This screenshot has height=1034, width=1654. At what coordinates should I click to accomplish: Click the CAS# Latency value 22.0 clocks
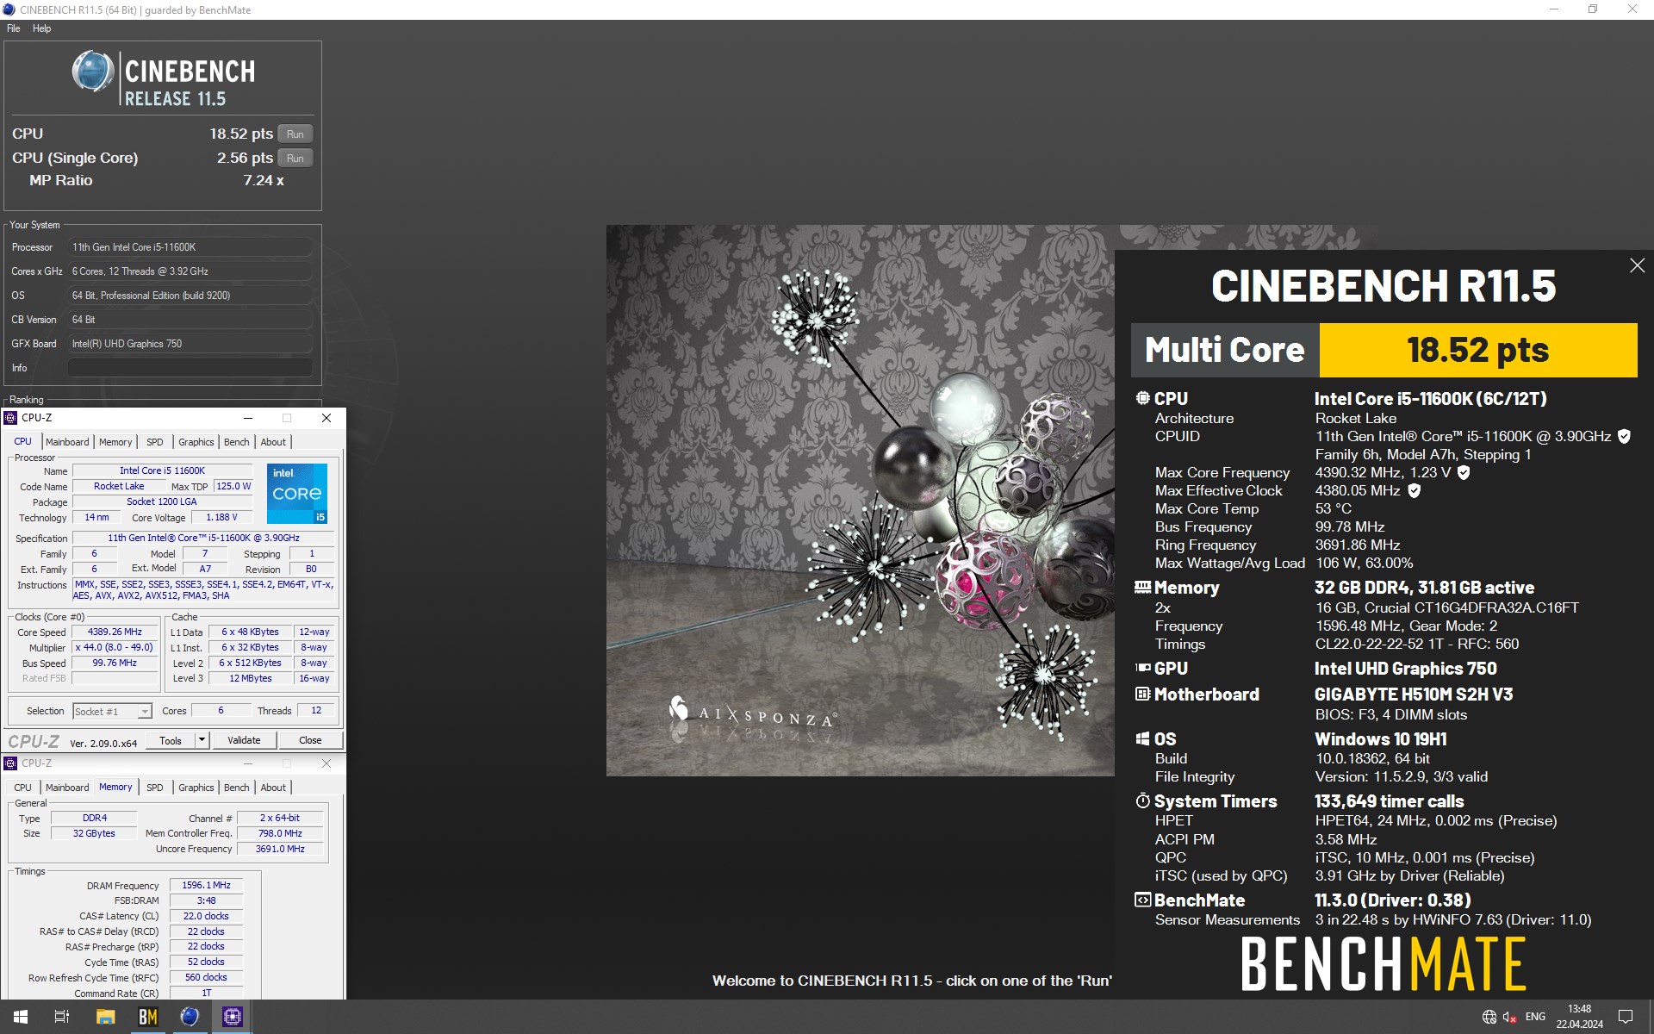coord(206,916)
